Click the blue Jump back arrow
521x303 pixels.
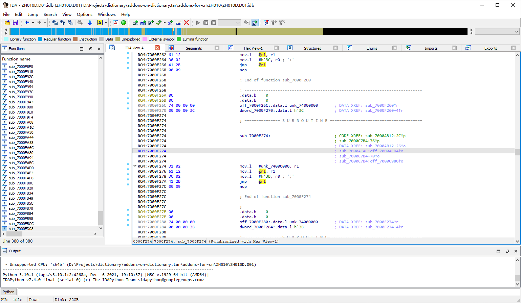coord(27,23)
